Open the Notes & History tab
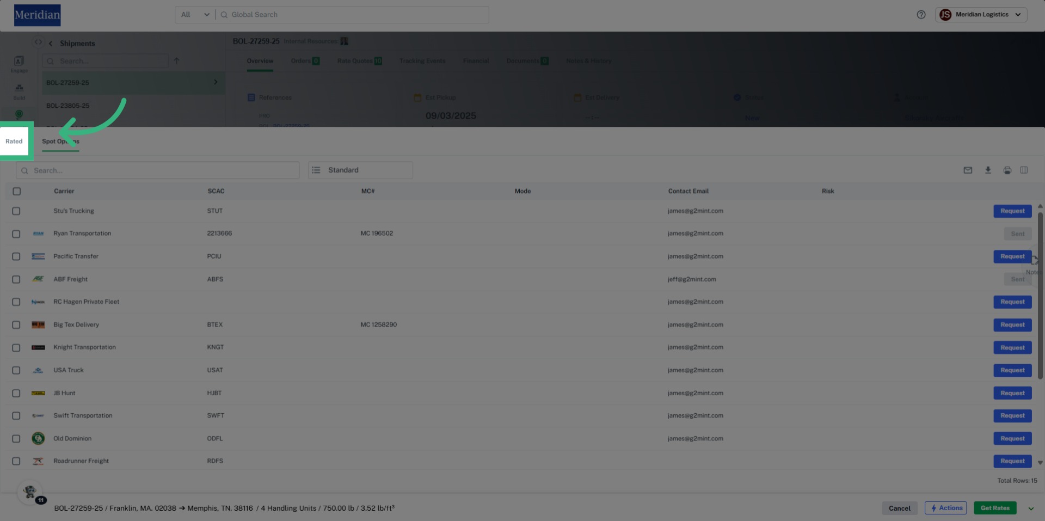 tap(588, 61)
